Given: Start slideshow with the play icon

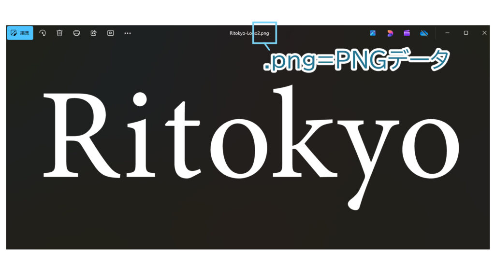Looking at the screenshot, I should pos(111,33).
